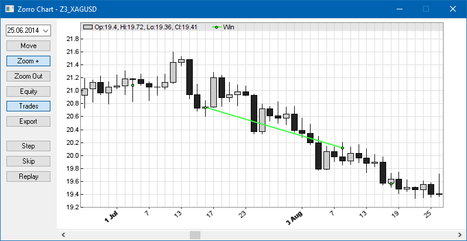
Task: Export the chart with Export button
Action: point(28,121)
